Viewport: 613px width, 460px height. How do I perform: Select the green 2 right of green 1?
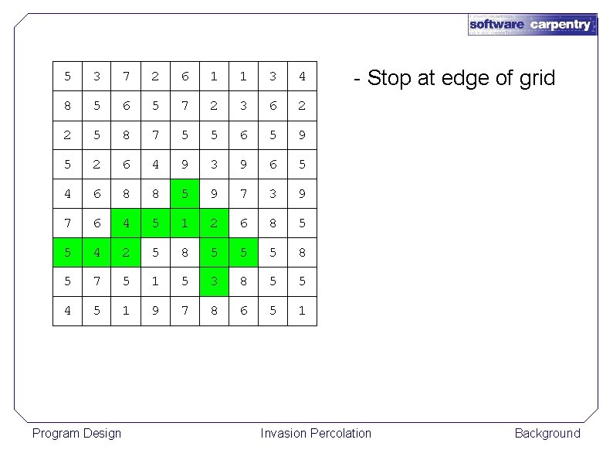[214, 223]
